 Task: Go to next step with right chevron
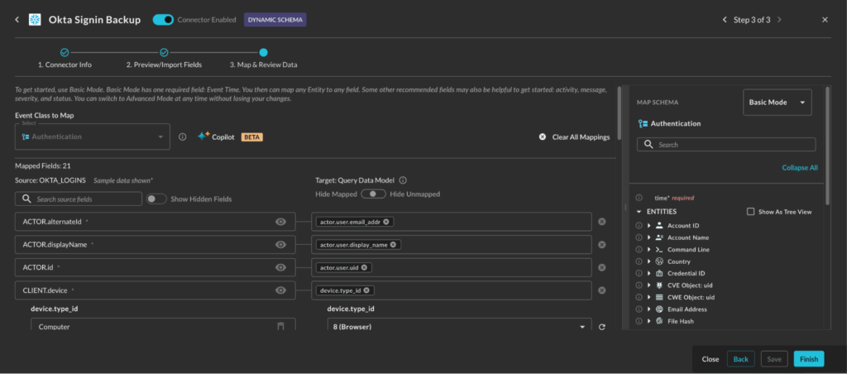tap(778, 20)
